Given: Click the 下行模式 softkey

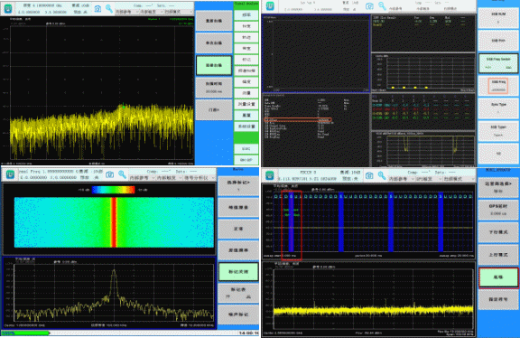Looking at the screenshot, I should (498, 232).
